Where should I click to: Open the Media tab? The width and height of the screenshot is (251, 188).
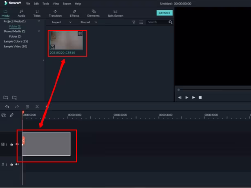coord(6,13)
